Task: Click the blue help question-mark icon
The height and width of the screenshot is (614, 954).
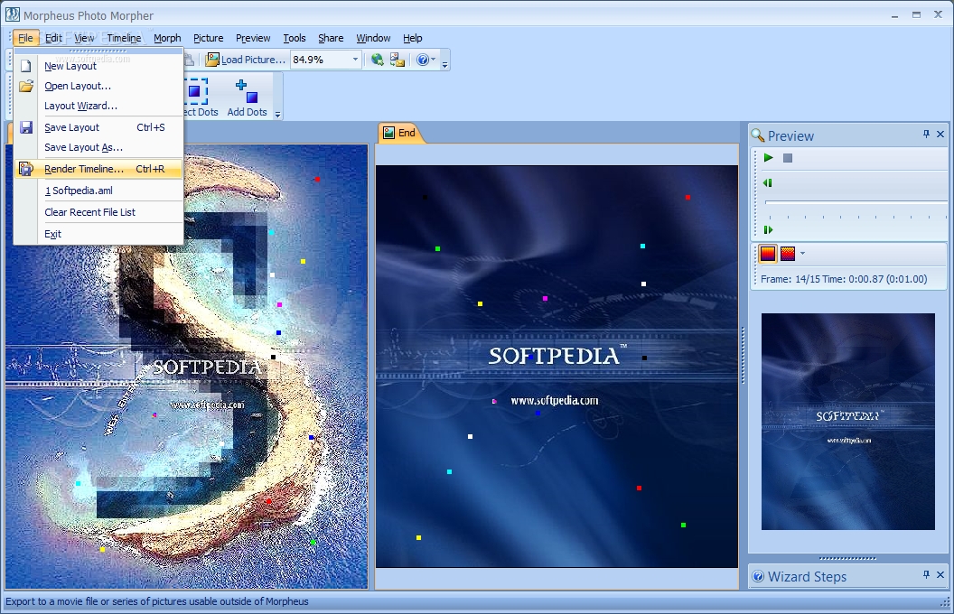Action: (x=422, y=60)
